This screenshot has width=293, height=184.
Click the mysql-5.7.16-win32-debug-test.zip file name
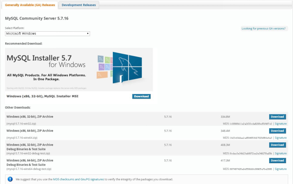28,154
